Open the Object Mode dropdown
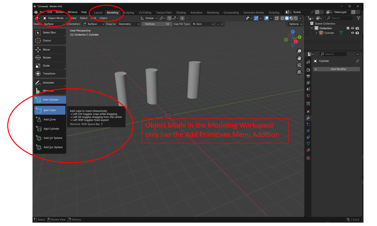 [55, 18]
